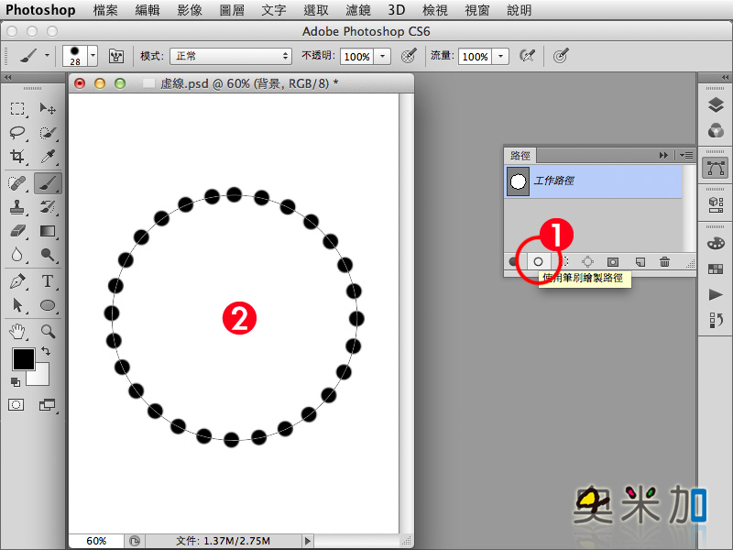
Task: Open the 3D panel from the dock
Action: (x=716, y=204)
